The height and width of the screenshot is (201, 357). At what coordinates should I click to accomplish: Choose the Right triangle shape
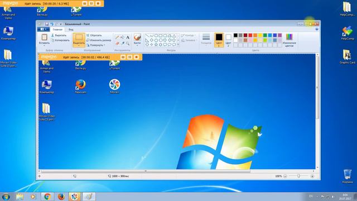(147, 40)
